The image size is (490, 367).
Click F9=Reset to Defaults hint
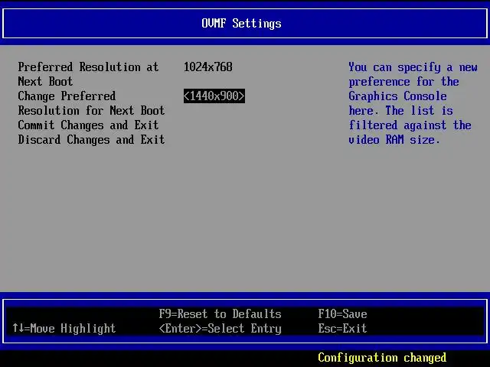click(x=220, y=313)
